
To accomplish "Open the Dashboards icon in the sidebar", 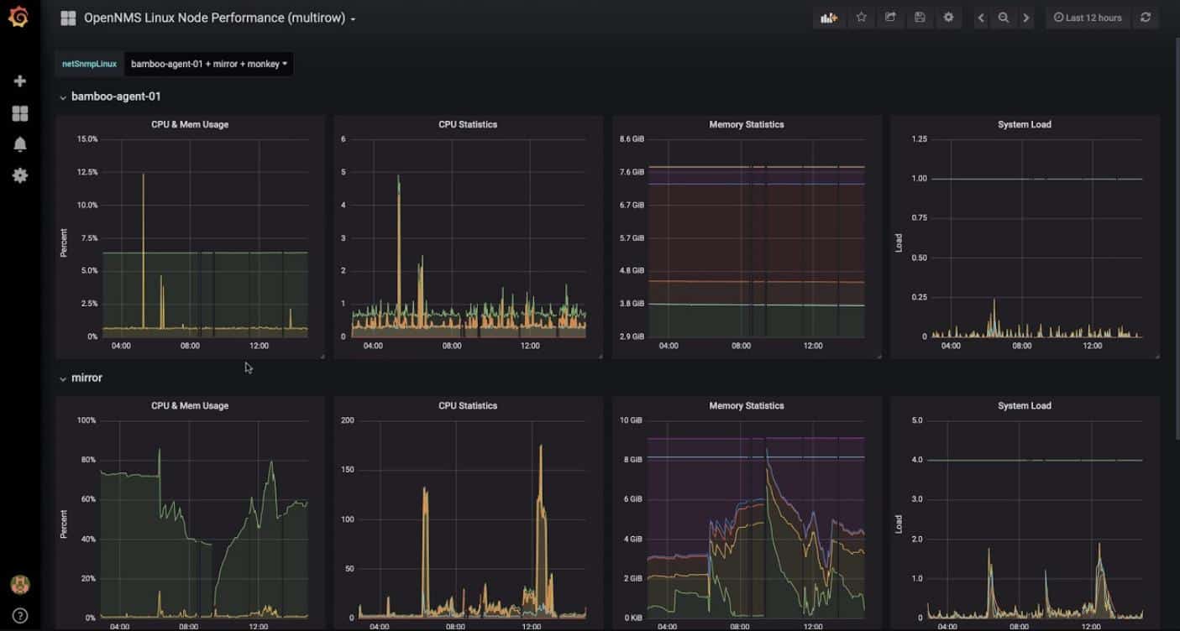I will point(19,112).
